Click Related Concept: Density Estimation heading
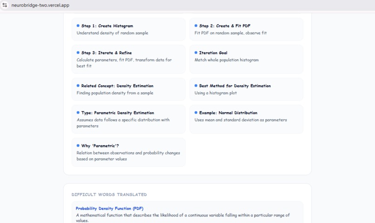 (x=117, y=86)
